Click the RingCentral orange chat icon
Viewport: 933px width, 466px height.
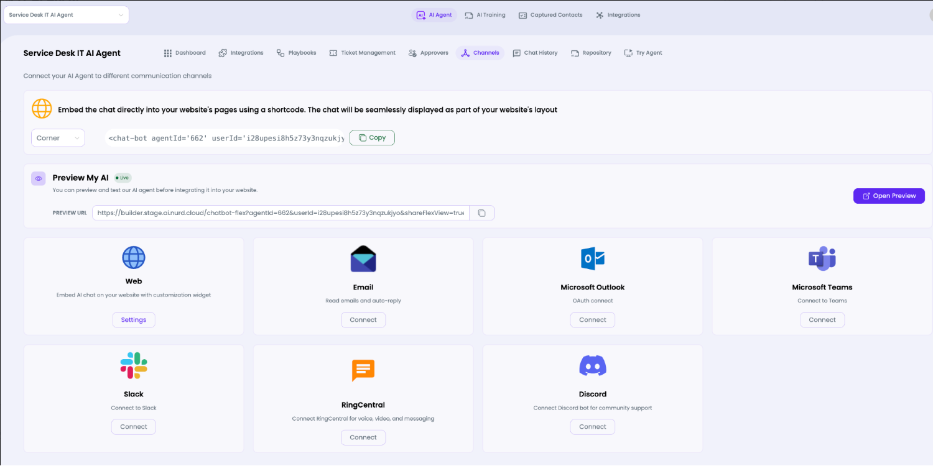pyautogui.click(x=363, y=370)
